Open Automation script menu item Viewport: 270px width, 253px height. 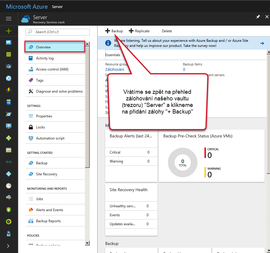point(55,138)
